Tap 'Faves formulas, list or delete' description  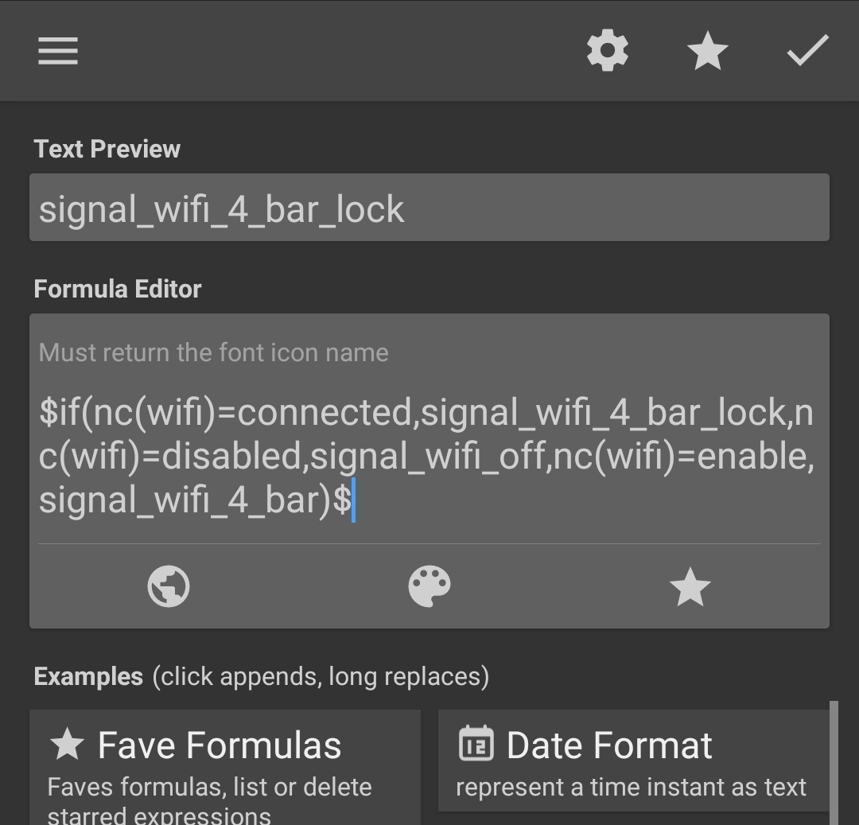point(209,787)
